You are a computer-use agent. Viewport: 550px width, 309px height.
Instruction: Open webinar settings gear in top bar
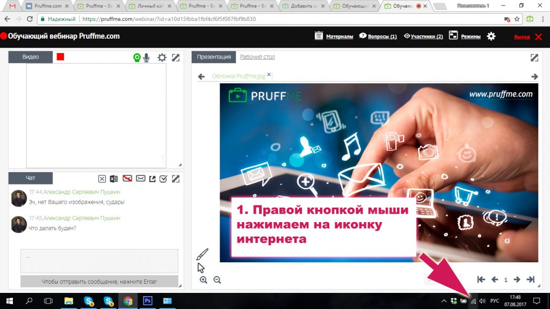pos(490,36)
